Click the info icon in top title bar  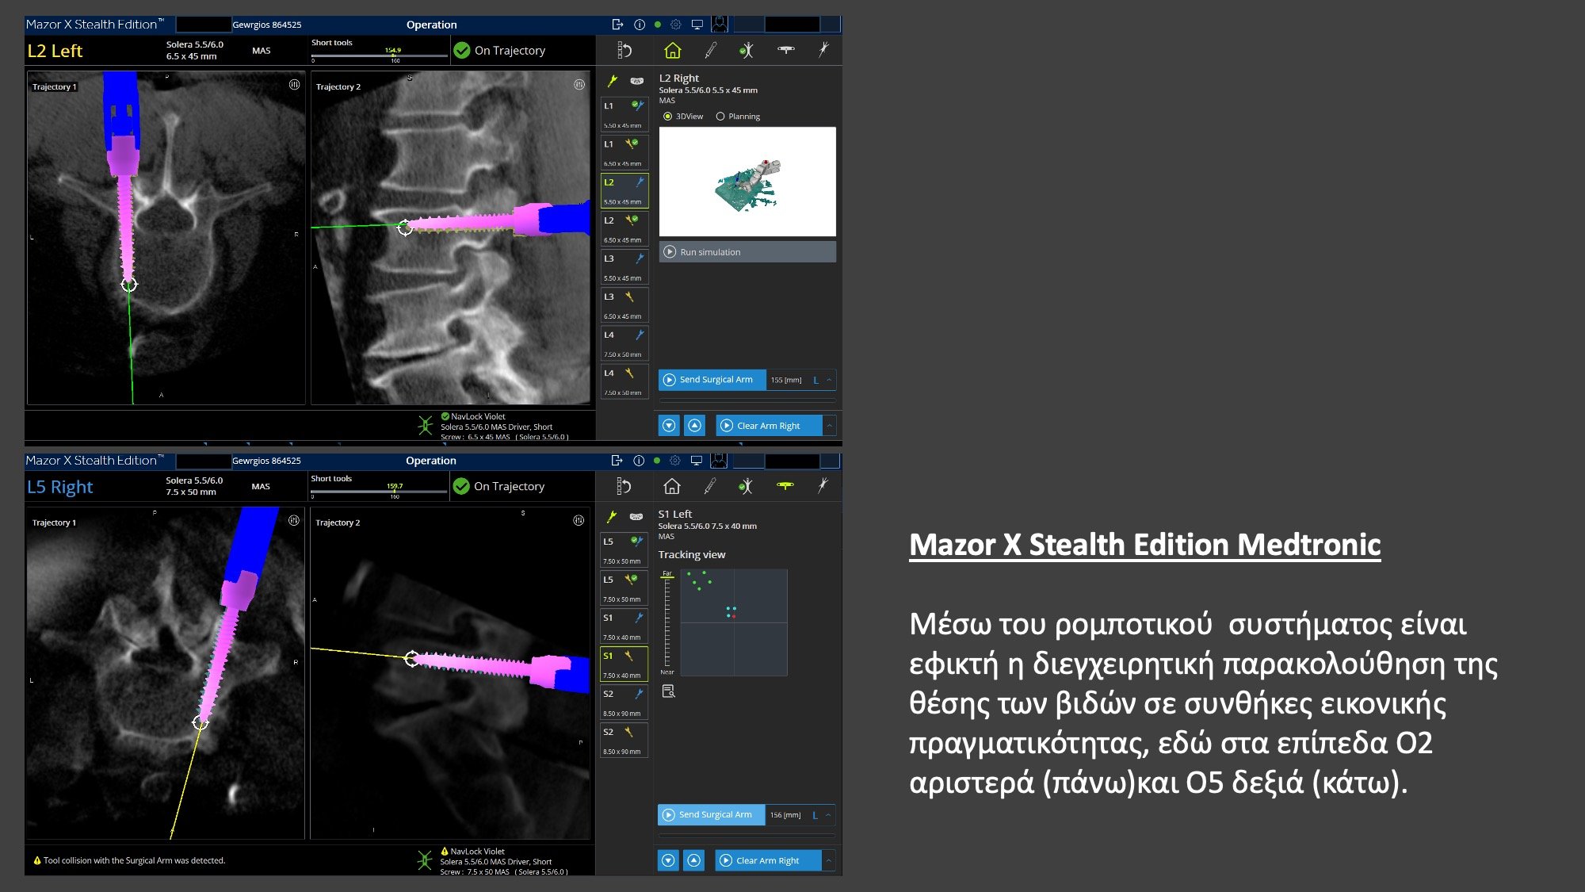click(x=640, y=25)
